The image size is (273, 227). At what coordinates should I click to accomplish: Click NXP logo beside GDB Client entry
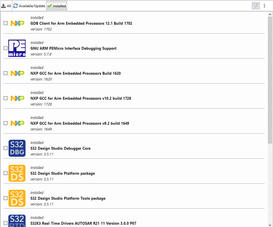point(18,23)
